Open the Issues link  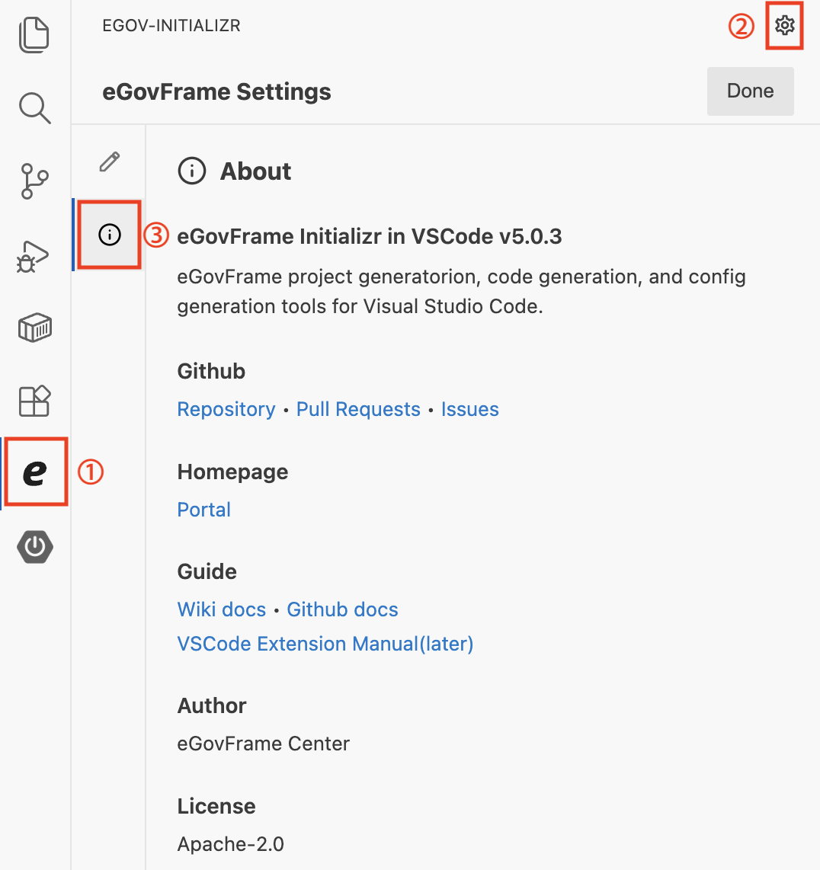click(469, 409)
